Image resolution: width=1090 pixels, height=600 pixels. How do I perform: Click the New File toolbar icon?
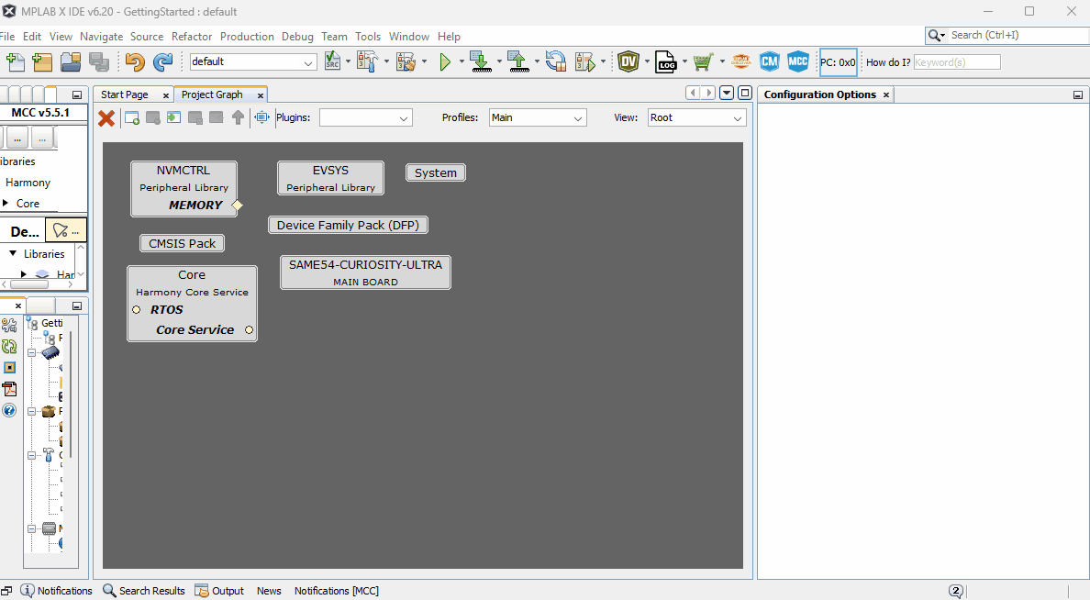pos(16,61)
